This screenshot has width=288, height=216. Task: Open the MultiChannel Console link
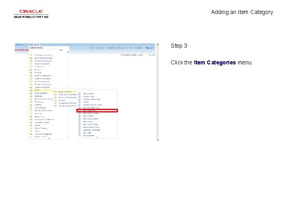click(117, 48)
